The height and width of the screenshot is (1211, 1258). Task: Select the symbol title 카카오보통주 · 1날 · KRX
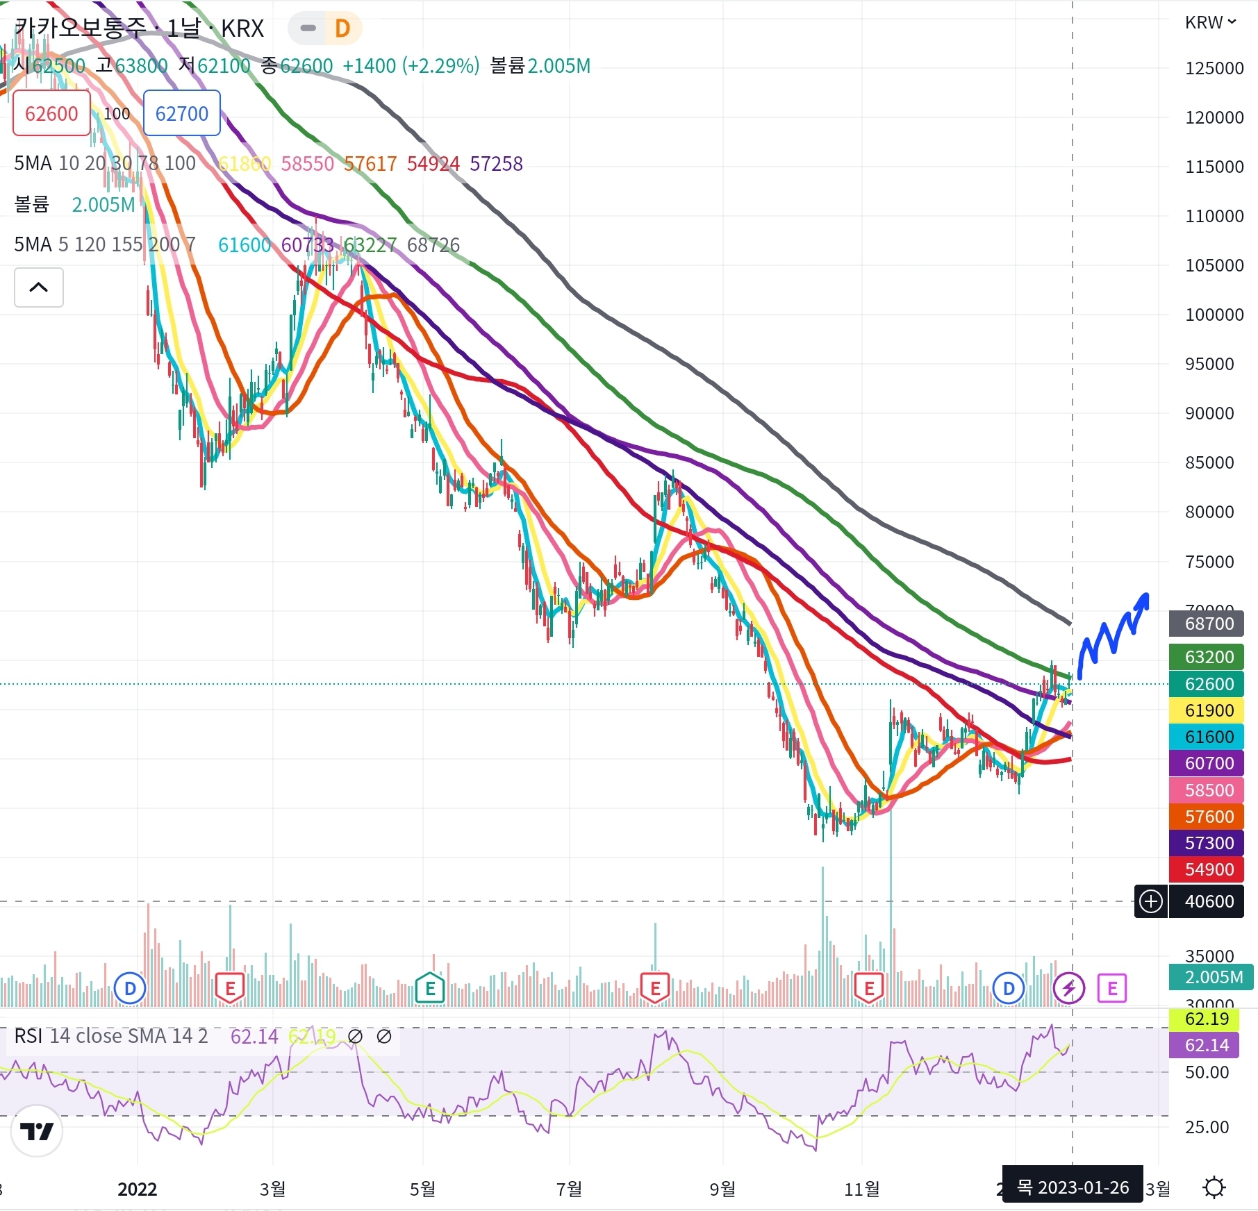pyautogui.click(x=140, y=28)
